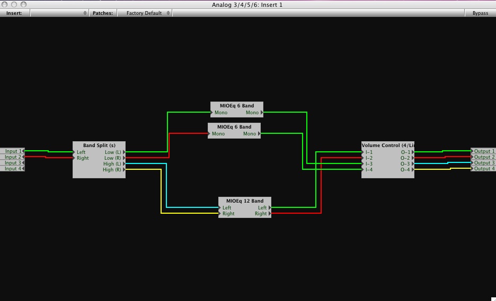
Task: Click the Input 1 connector
Action: pyautogui.click(x=12, y=151)
